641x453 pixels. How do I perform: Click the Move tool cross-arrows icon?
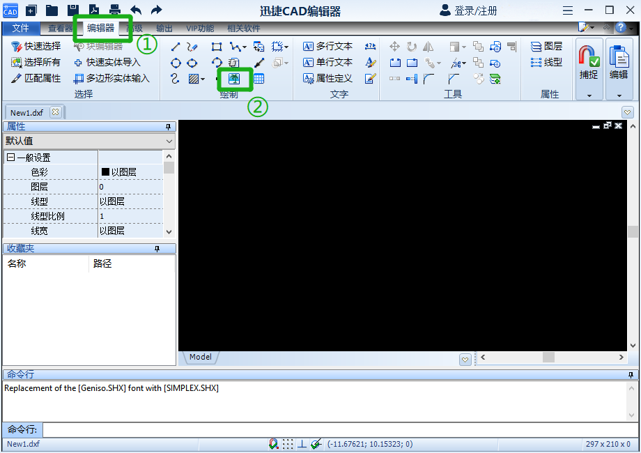394,47
